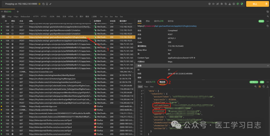270x136 pixels.
Task: Open the 请求体 tab
Action: click(x=171, y=21)
